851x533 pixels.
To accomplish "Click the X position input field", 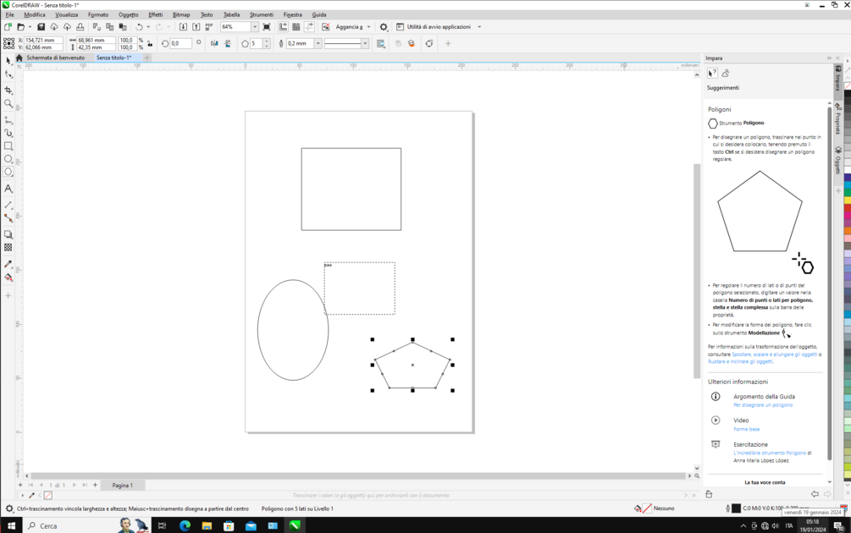I will 43,40.
